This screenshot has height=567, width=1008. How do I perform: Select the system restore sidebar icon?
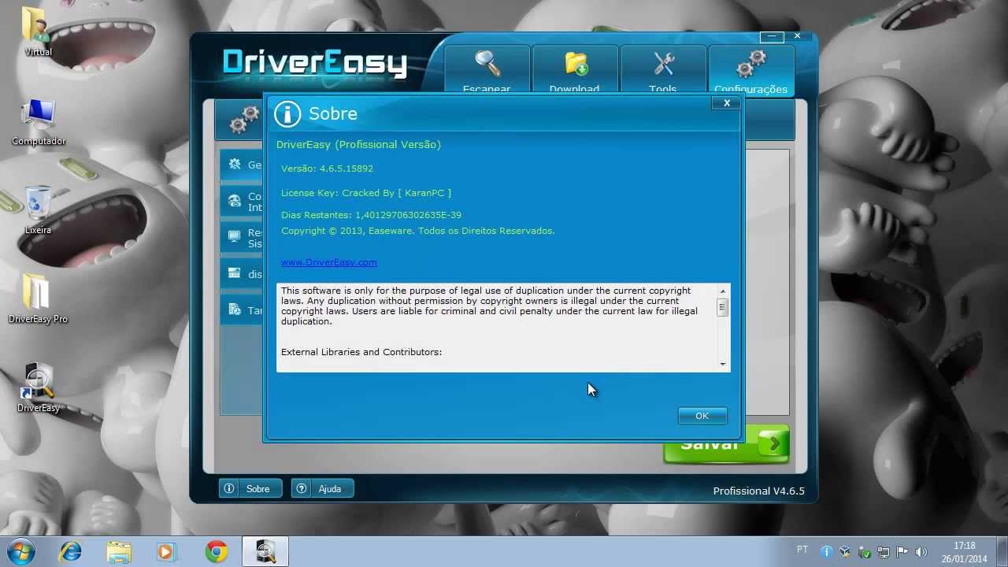click(x=235, y=235)
